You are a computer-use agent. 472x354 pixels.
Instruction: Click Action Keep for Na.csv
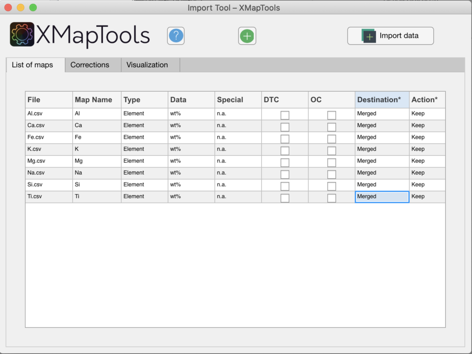(x=427, y=173)
